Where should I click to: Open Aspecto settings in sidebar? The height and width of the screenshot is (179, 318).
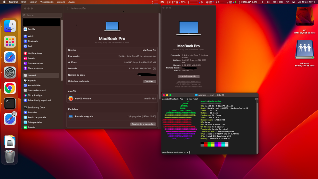[41, 80]
